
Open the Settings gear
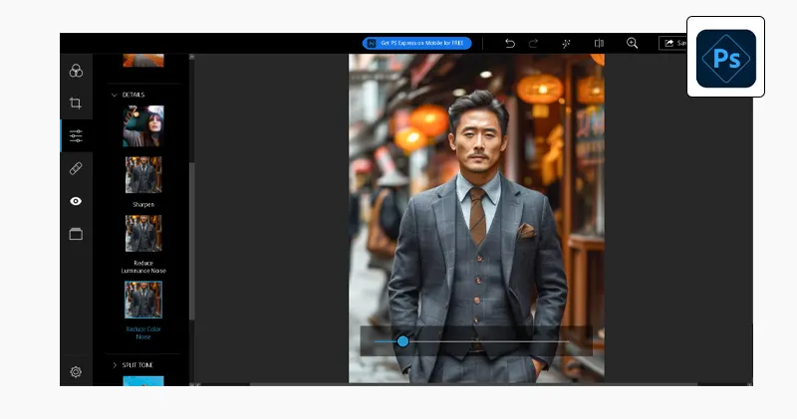tap(76, 372)
